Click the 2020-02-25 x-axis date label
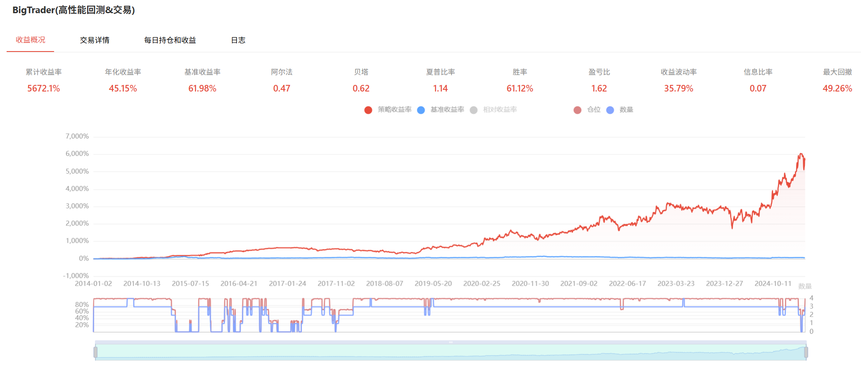 coord(481,284)
